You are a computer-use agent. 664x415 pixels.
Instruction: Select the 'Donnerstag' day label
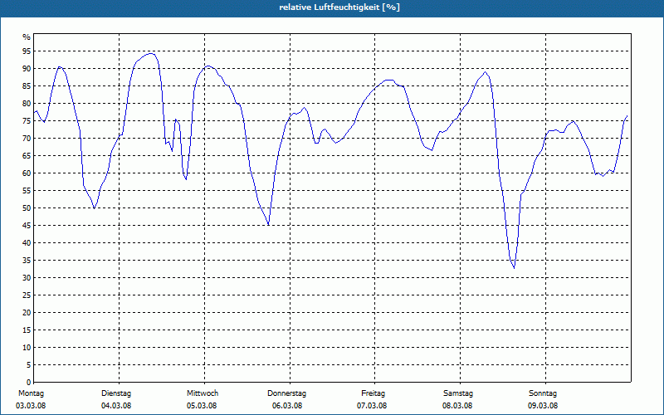pos(286,393)
